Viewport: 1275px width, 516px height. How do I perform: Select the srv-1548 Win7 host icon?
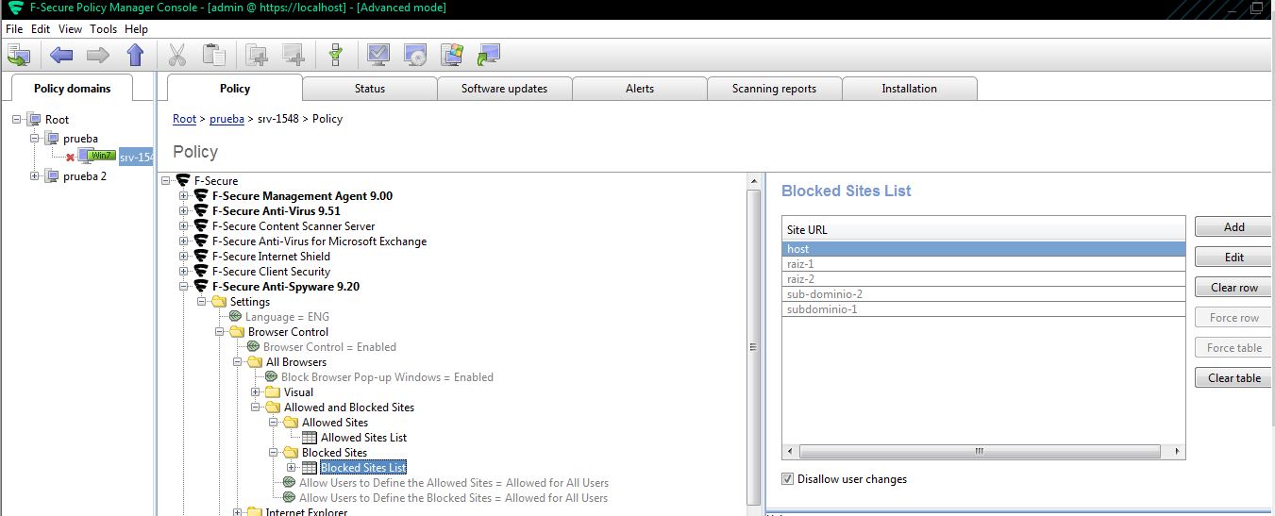point(96,157)
